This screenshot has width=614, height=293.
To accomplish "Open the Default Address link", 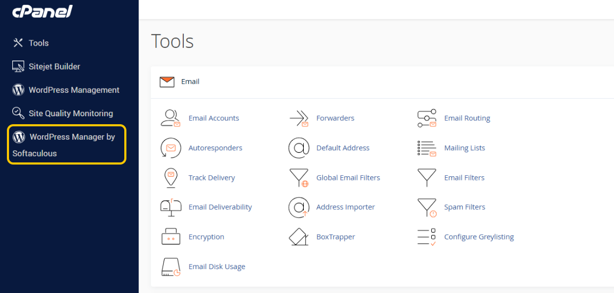I will click(x=343, y=148).
